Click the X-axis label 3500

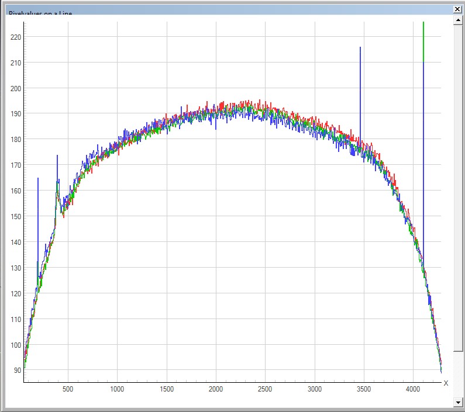pyautogui.click(x=364, y=389)
